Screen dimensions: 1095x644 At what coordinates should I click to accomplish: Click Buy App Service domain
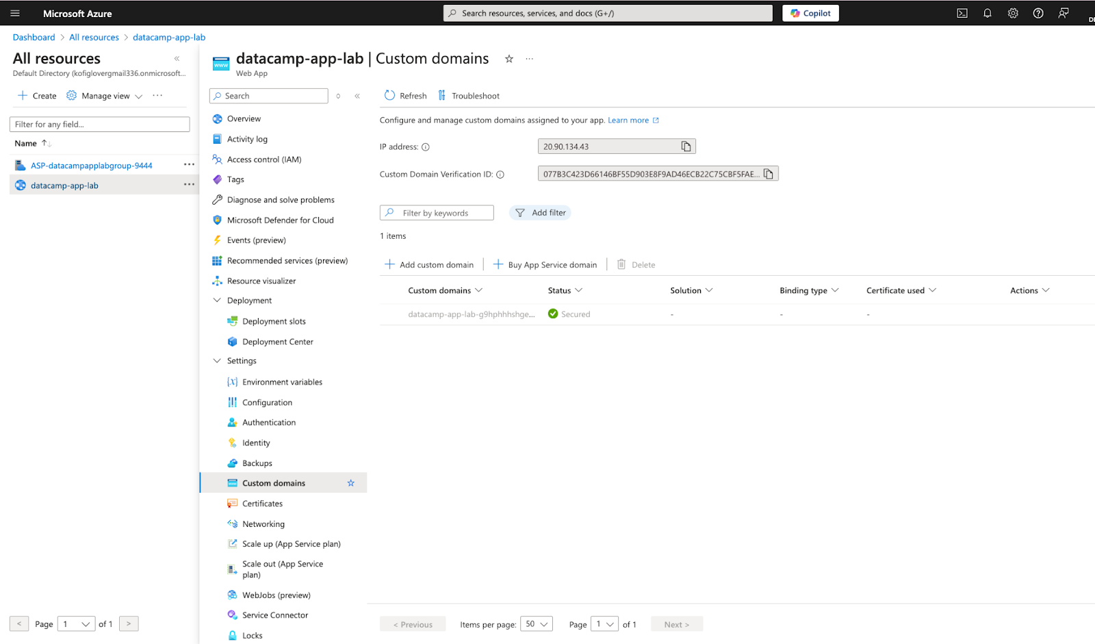tap(545, 265)
